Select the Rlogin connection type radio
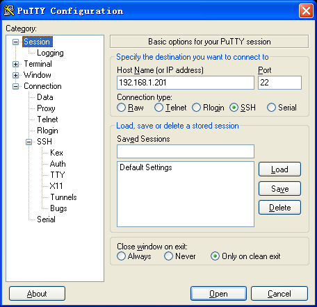Screen dimensions: 317x307 coord(196,108)
